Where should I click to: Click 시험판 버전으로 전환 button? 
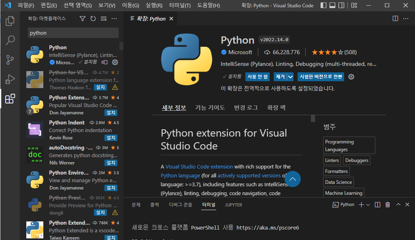point(321,77)
